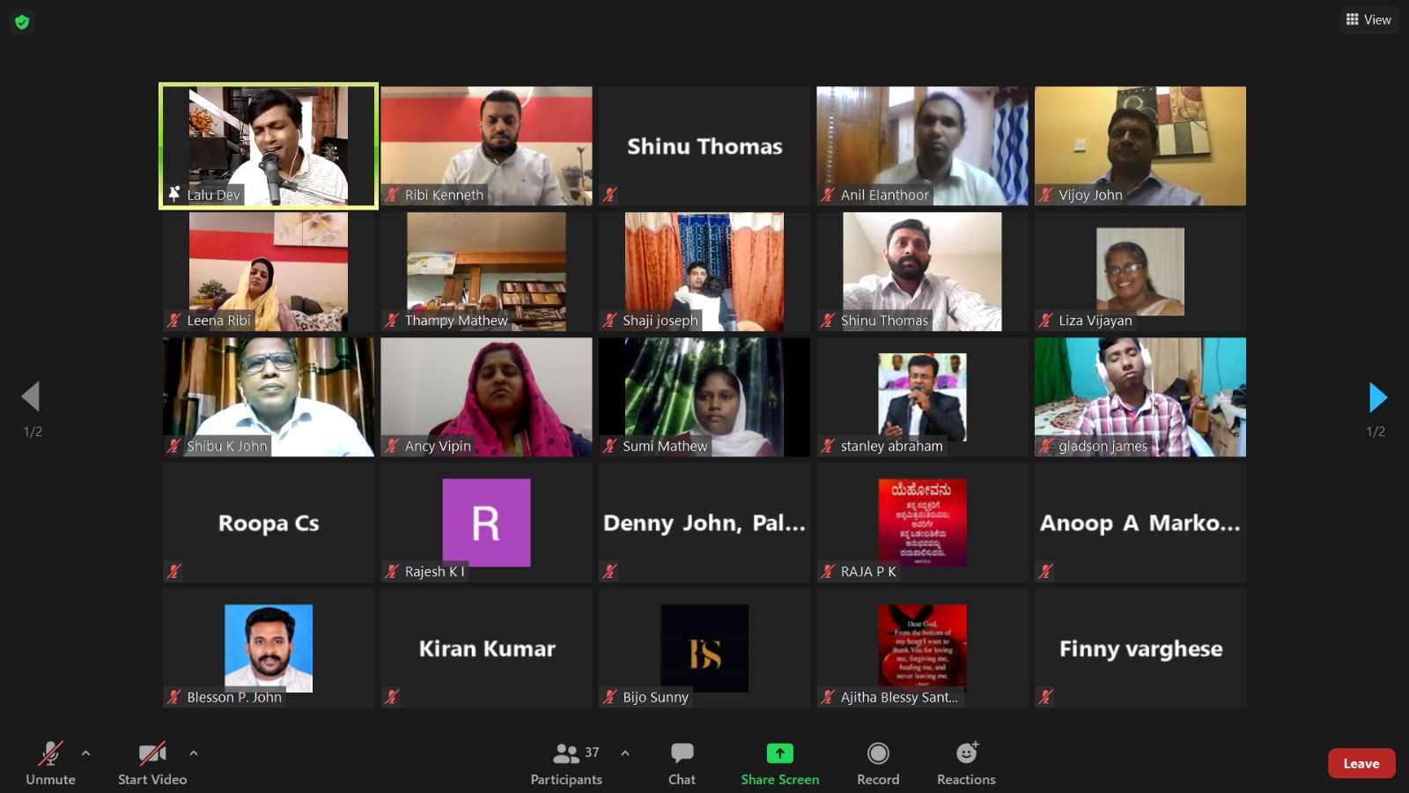
Task: Click the green encryption shield icon
Action: tap(22, 22)
